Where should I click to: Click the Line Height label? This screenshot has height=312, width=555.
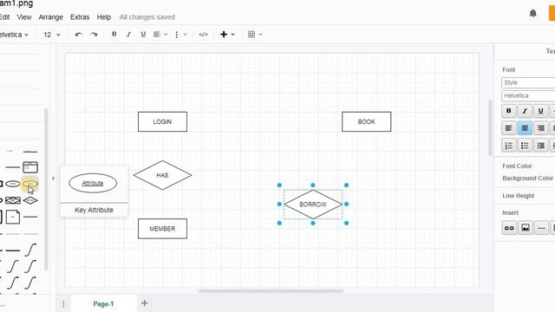point(519,196)
